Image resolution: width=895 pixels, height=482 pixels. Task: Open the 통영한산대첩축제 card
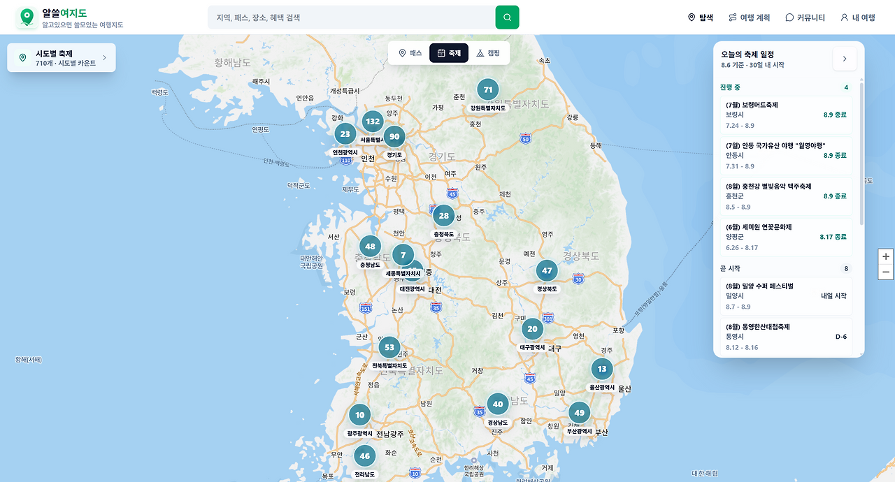coord(786,337)
